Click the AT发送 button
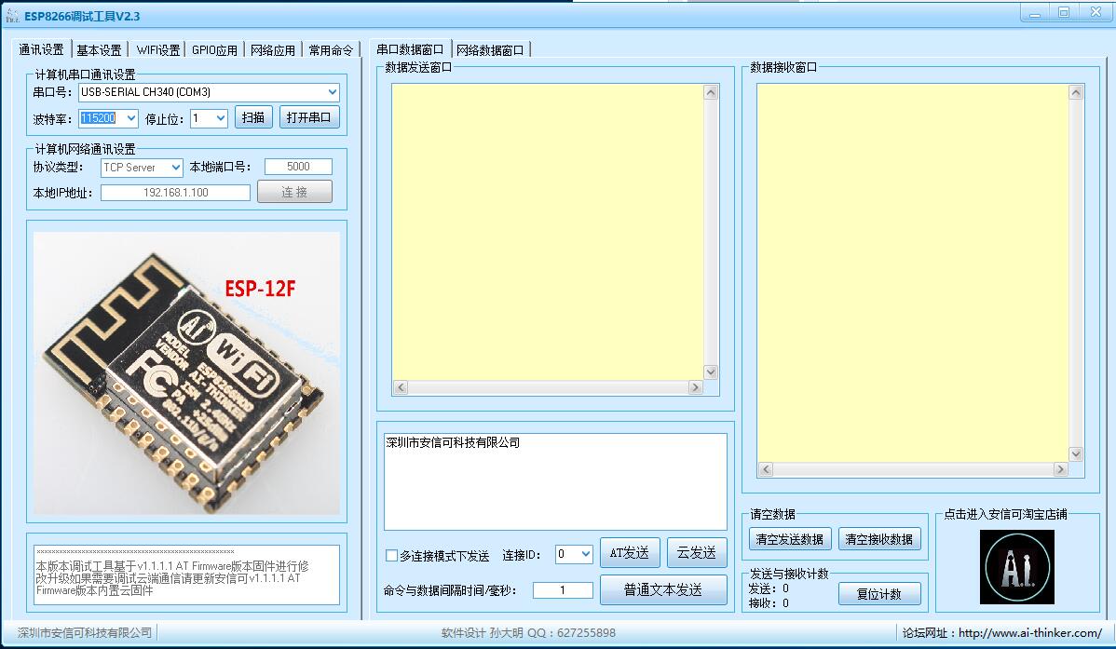 point(630,552)
